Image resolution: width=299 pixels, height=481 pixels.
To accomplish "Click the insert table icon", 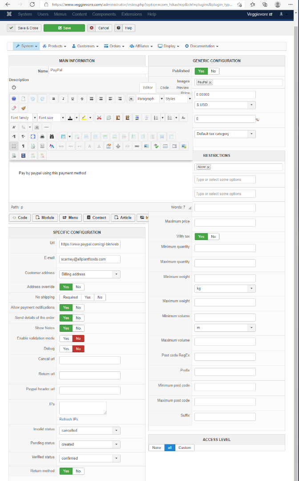I will [x=63, y=137].
